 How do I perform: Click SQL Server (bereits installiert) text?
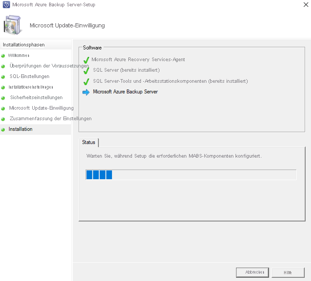pos(126,70)
